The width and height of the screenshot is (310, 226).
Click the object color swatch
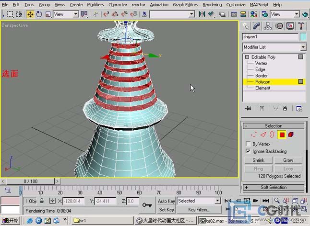click(303, 37)
